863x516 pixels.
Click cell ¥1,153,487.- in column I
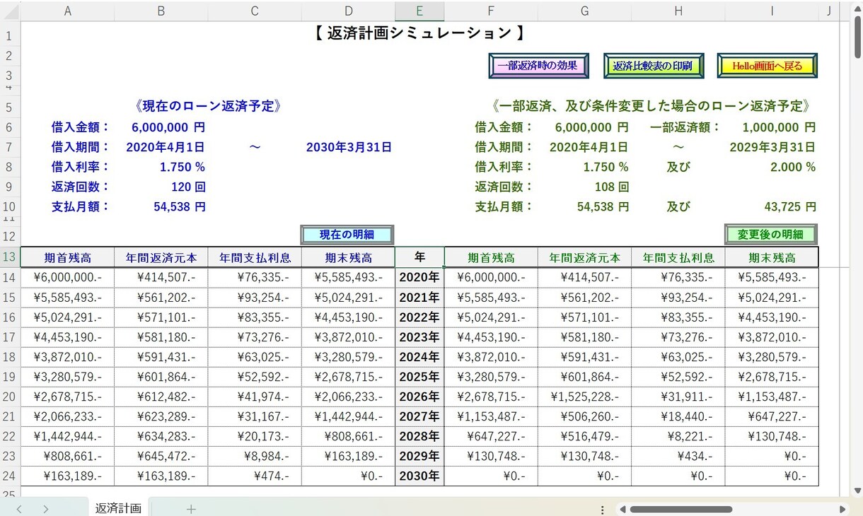(x=772, y=397)
